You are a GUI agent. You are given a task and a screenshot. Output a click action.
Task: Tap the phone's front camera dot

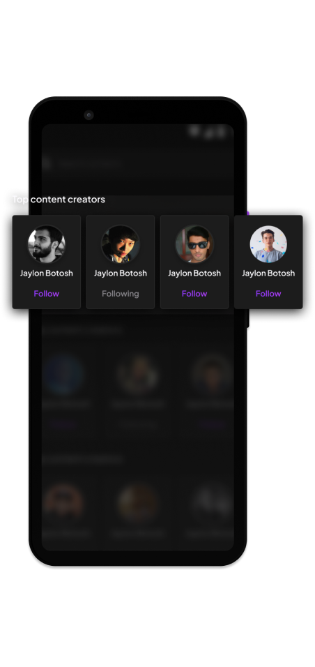point(89,115)
